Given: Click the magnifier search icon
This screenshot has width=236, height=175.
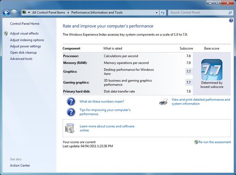Looking at the screenshot, I should tap(230, 13).
